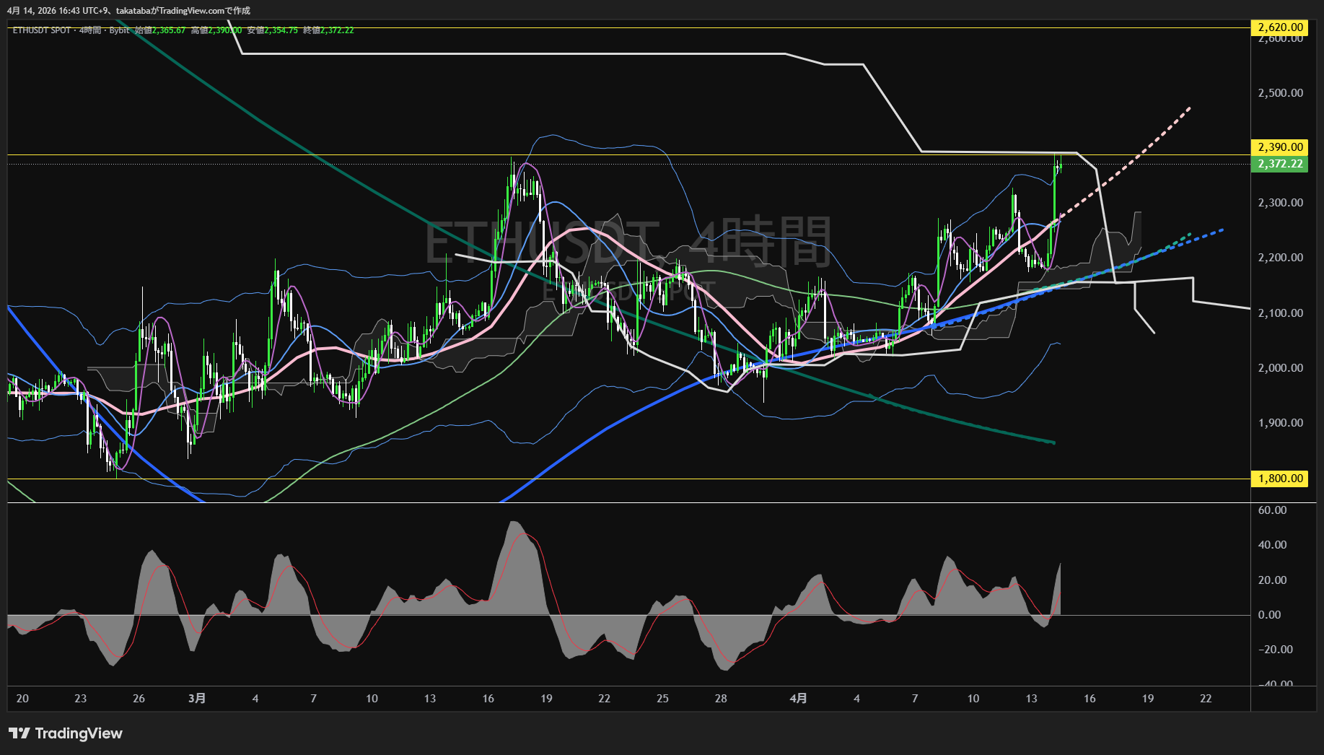Viewport: 1324px width, 755px height.
Task: Click the 終値 close value in header
Action: click(x=337, y=30)
